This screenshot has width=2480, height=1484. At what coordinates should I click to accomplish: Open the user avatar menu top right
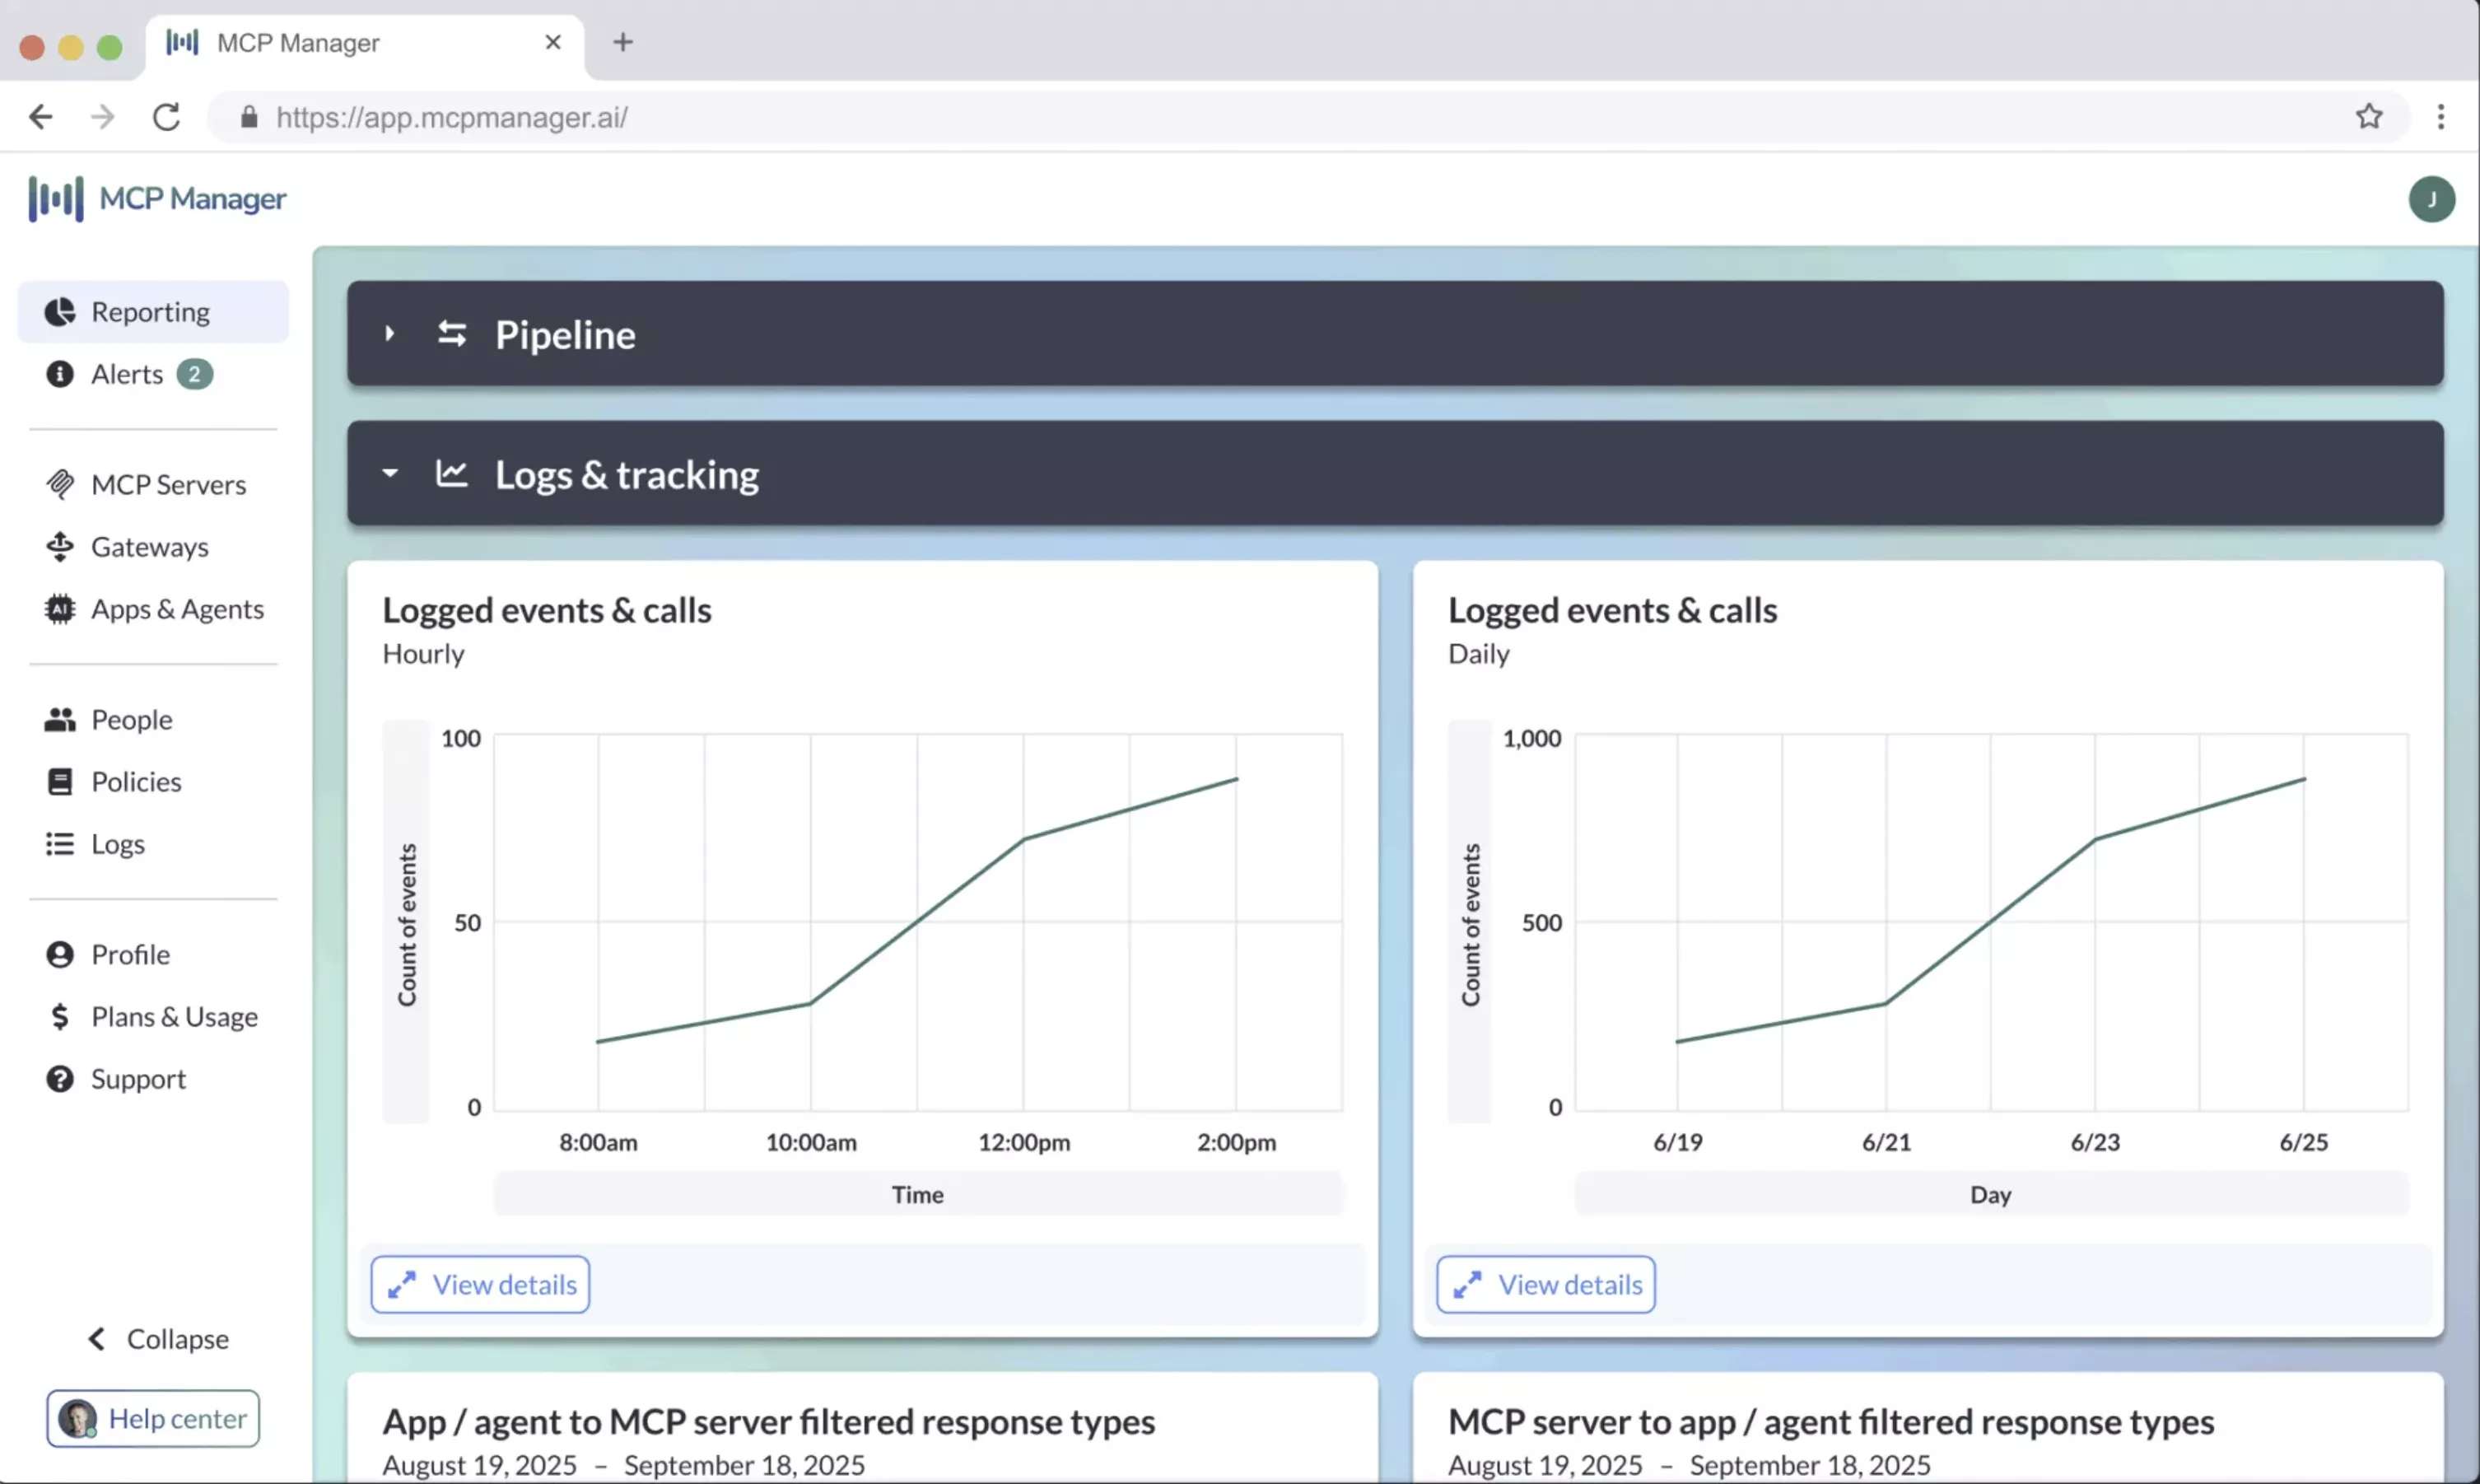click(2433, 199)
